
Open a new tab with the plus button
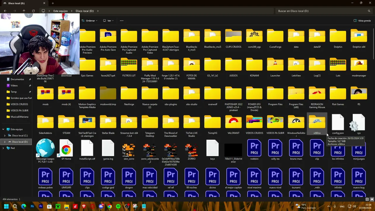click(x=53, y=3)
